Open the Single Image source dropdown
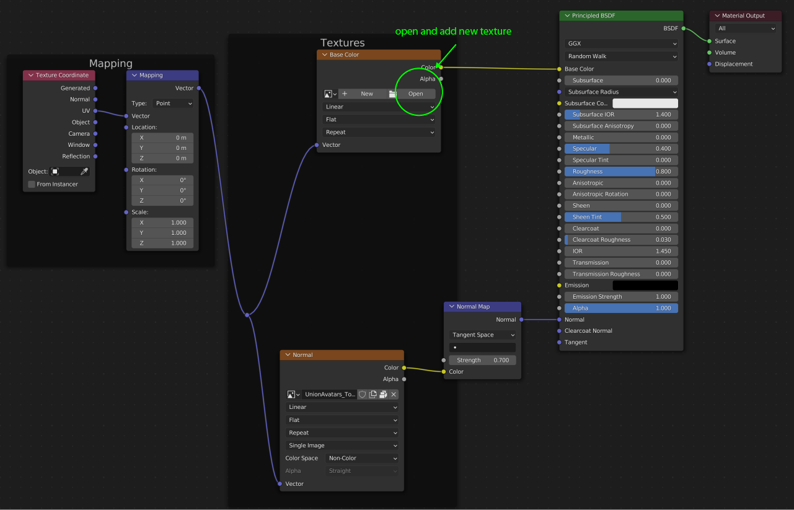This screenshot has height=510, width=794. [x=342, y=445]
